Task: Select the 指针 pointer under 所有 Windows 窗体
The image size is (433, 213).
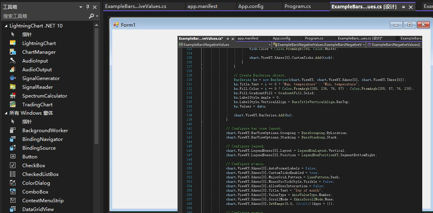Action: coord(27,122)
